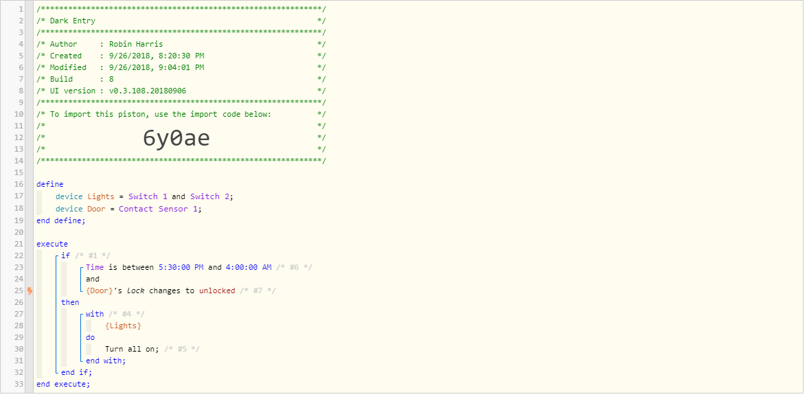
Task: Click the 'unlocked' value in the condition
Action: pyautogui.click(x=217, y=291)
